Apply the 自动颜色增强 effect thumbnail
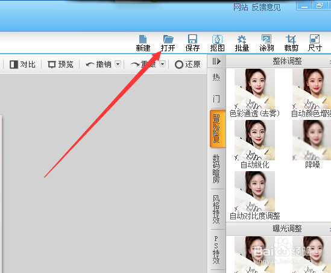Viewport: 331px width, 273px height. (x=312, y=89)
